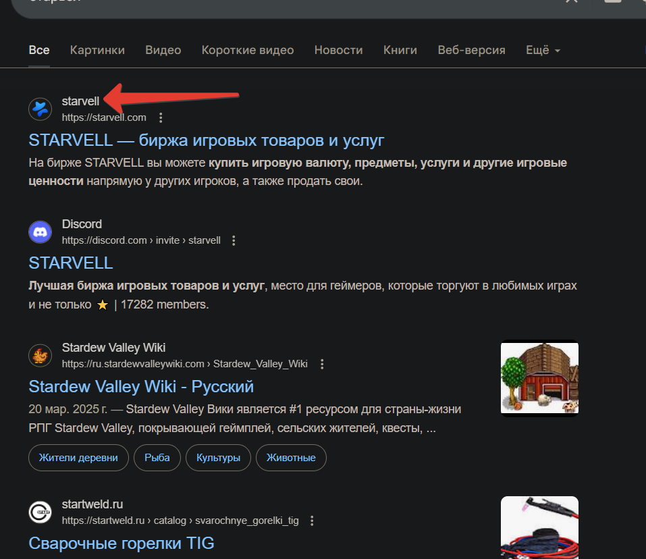Click the Жители деревни sitelink chip
646x559 pixels.
78,458
